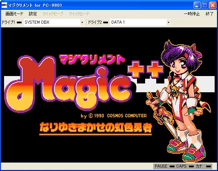
Task: Click the pink マジクリメント katakana title
Action: click(x=92, y=59)
